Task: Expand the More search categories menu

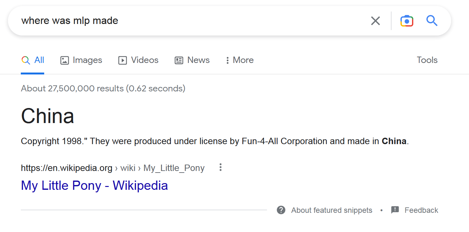Action: [x=240, y=60]
